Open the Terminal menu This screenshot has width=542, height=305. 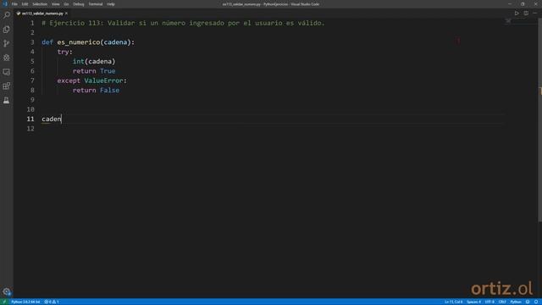pos(96,4)
